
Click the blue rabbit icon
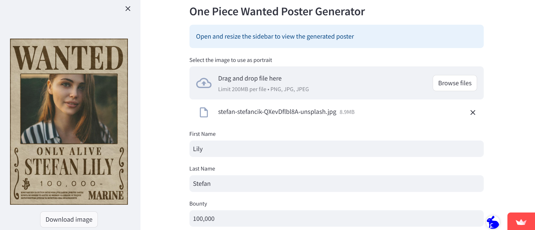pyautogui.click(x=493, y=222)
